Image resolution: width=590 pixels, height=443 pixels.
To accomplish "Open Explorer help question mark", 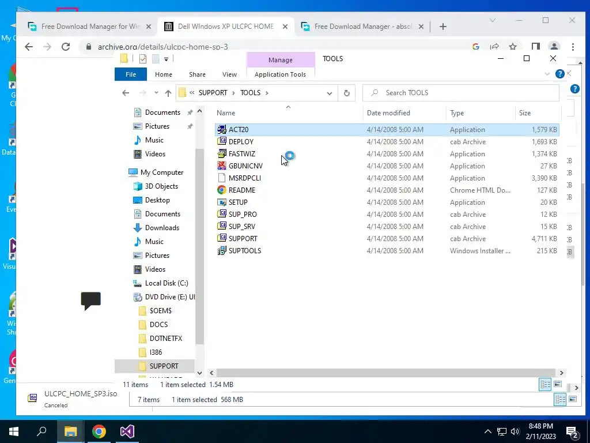I will tap(559, 74).
